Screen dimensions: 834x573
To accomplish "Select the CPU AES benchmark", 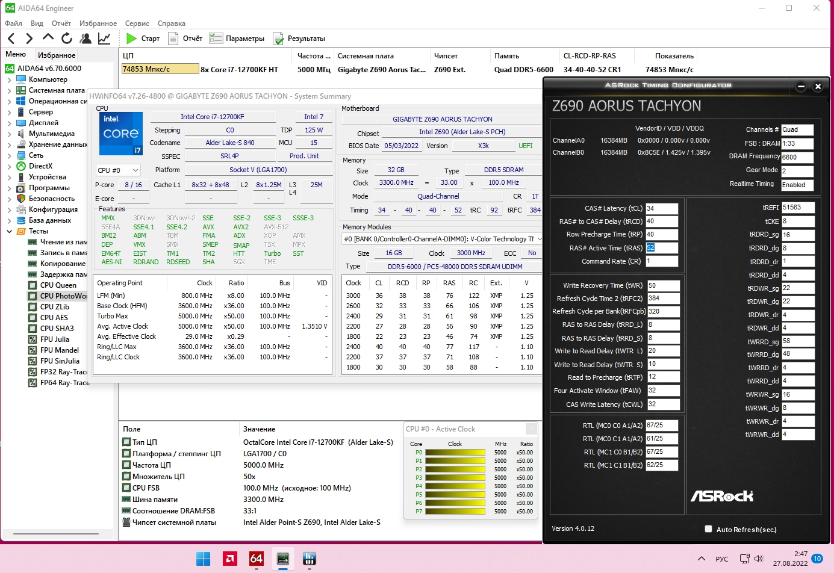I will [54, 318].
